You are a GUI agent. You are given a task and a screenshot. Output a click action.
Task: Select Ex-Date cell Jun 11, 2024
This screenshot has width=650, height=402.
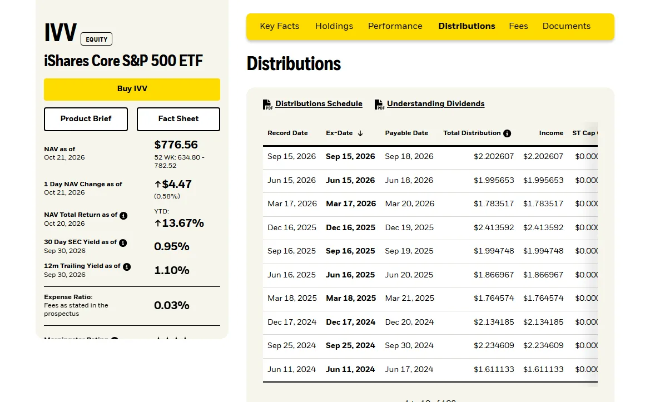tap(350, 370)
